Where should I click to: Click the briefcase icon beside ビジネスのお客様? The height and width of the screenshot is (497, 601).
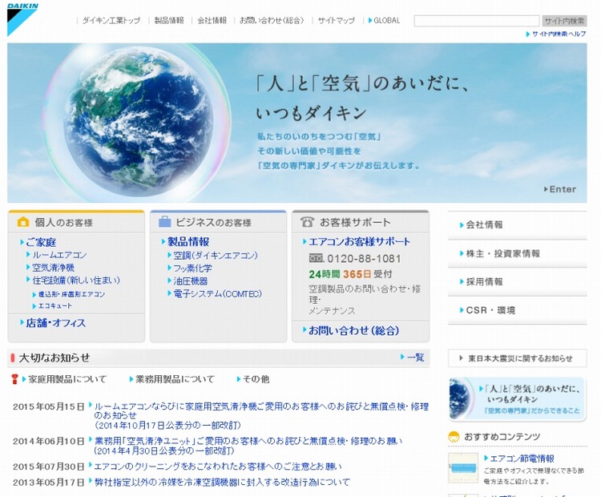tap(165, 222)
